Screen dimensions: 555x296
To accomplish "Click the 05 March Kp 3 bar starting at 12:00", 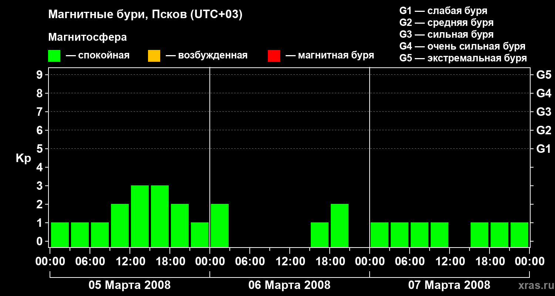I will [x=140, y=216].
